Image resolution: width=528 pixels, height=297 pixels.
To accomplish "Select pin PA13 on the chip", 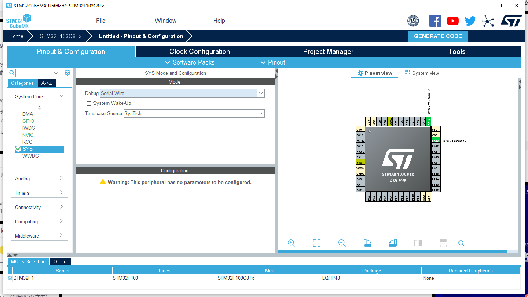I will [436, 140].
